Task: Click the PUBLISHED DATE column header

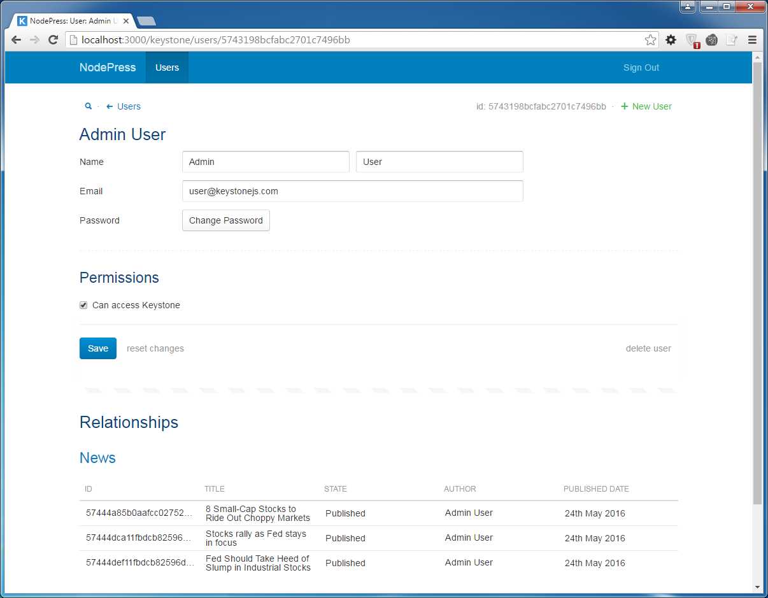Action: (x=596, y=489)
